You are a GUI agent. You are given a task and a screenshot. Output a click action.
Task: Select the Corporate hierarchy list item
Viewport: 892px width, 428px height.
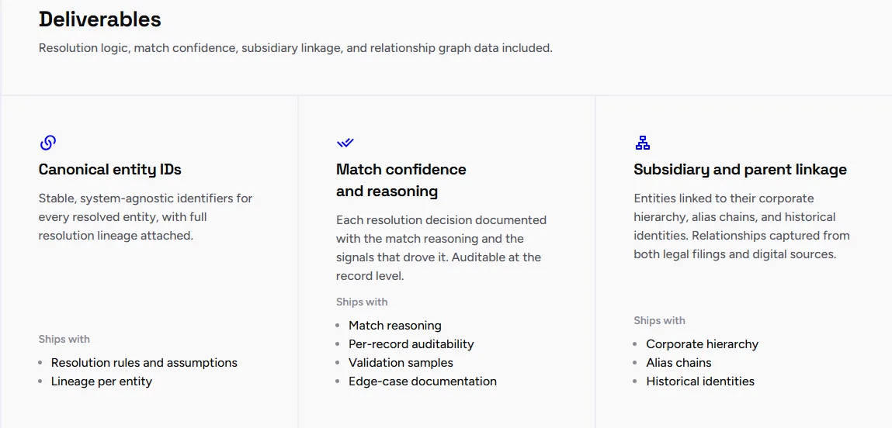(702, 344)
